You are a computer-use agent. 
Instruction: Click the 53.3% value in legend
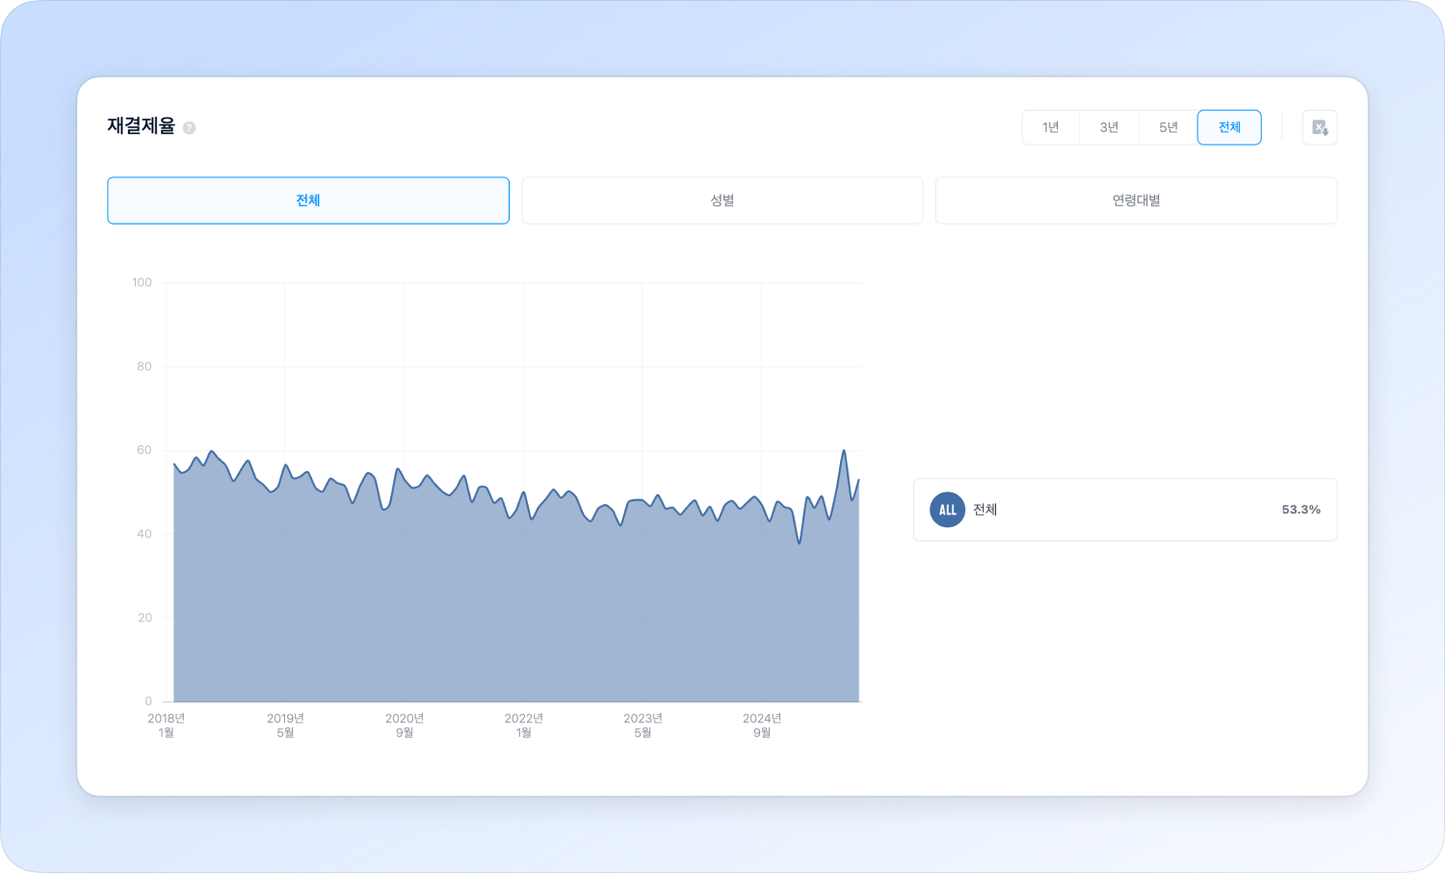(x=1300, y=510)
